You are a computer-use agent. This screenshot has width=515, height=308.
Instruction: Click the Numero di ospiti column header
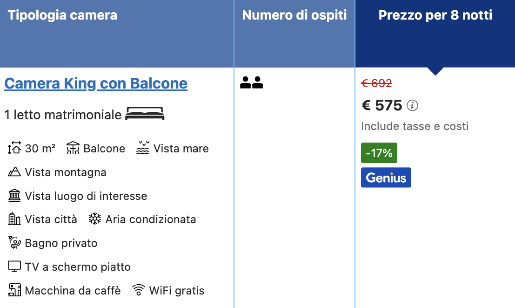coord(294,15)
